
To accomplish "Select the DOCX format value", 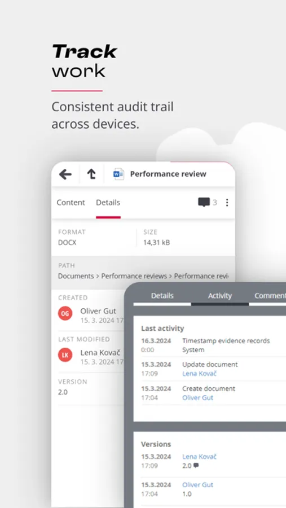I will coord(67,242).
